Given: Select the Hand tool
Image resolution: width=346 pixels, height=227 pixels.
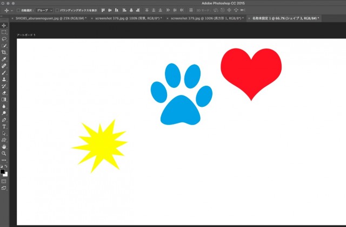Looking at the screenshot, I should point(4,146).
